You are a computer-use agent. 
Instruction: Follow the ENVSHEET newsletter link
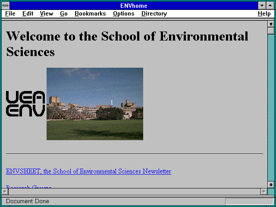pyautogui.click(x=88, y=171)
